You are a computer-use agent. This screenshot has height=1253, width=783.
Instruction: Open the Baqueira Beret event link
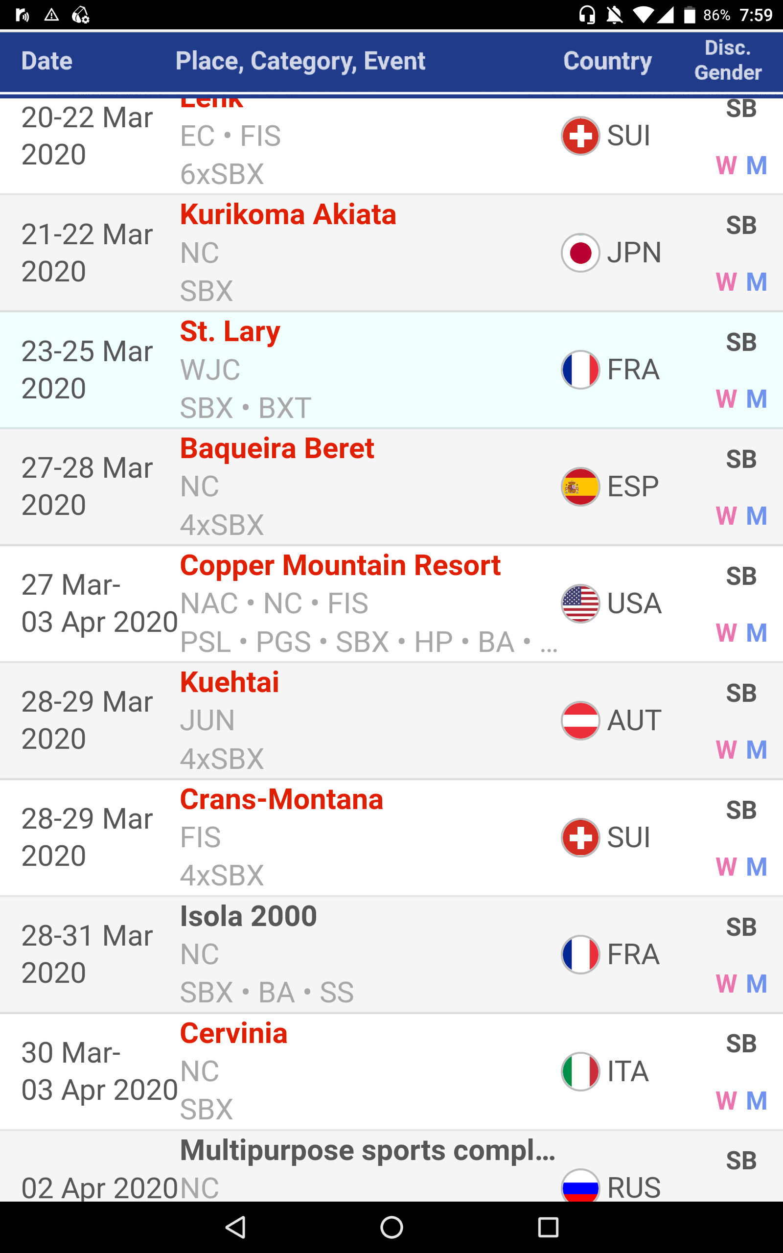(x=276, y=448)
